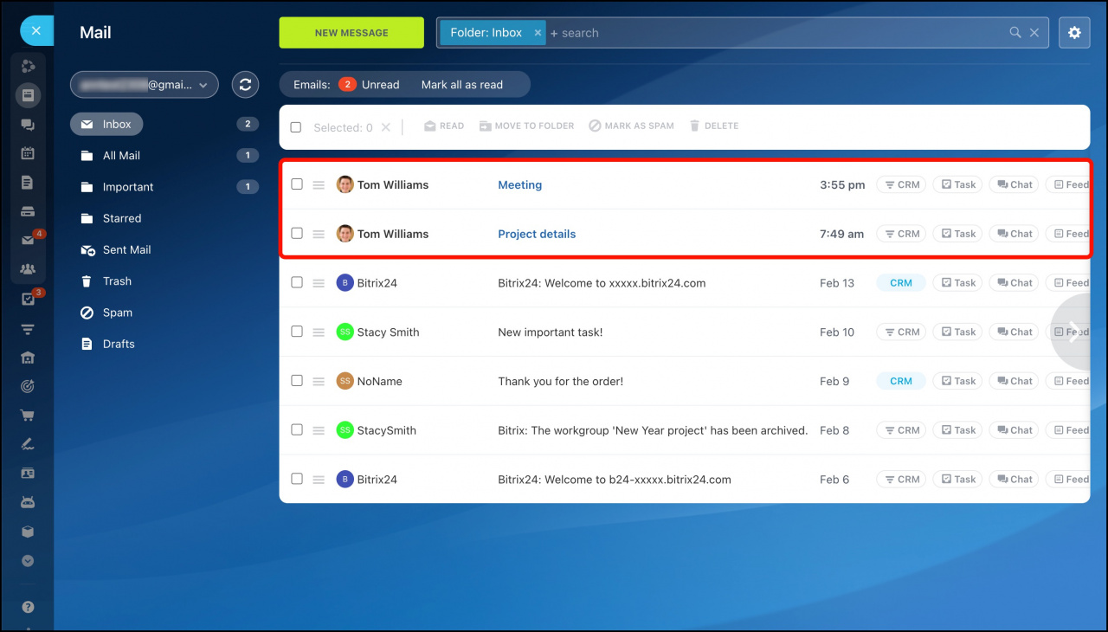Screen dimensions: 1108x632
Task: Open the Feed icon in left rail
Action: pos(28,95)
